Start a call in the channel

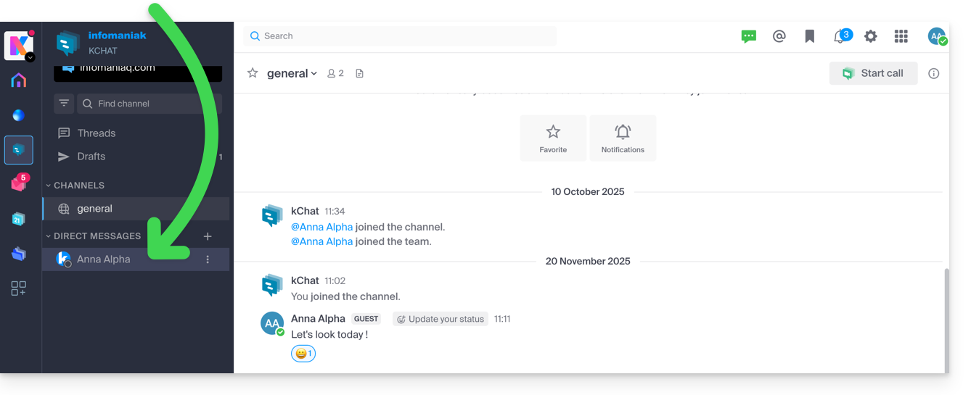pos(873,73)
